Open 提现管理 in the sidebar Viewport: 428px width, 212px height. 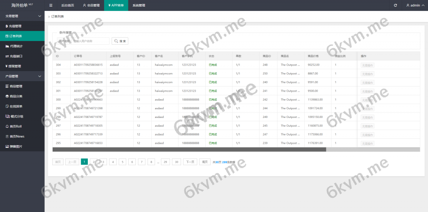15,66
